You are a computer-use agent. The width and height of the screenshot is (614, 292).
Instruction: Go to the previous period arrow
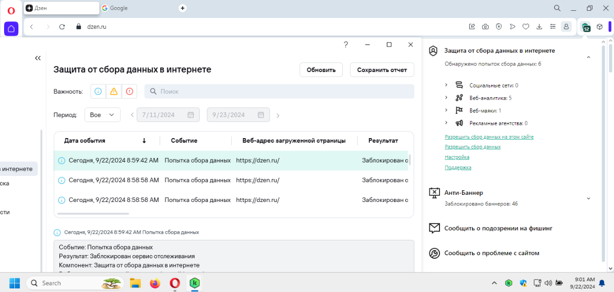132,115
